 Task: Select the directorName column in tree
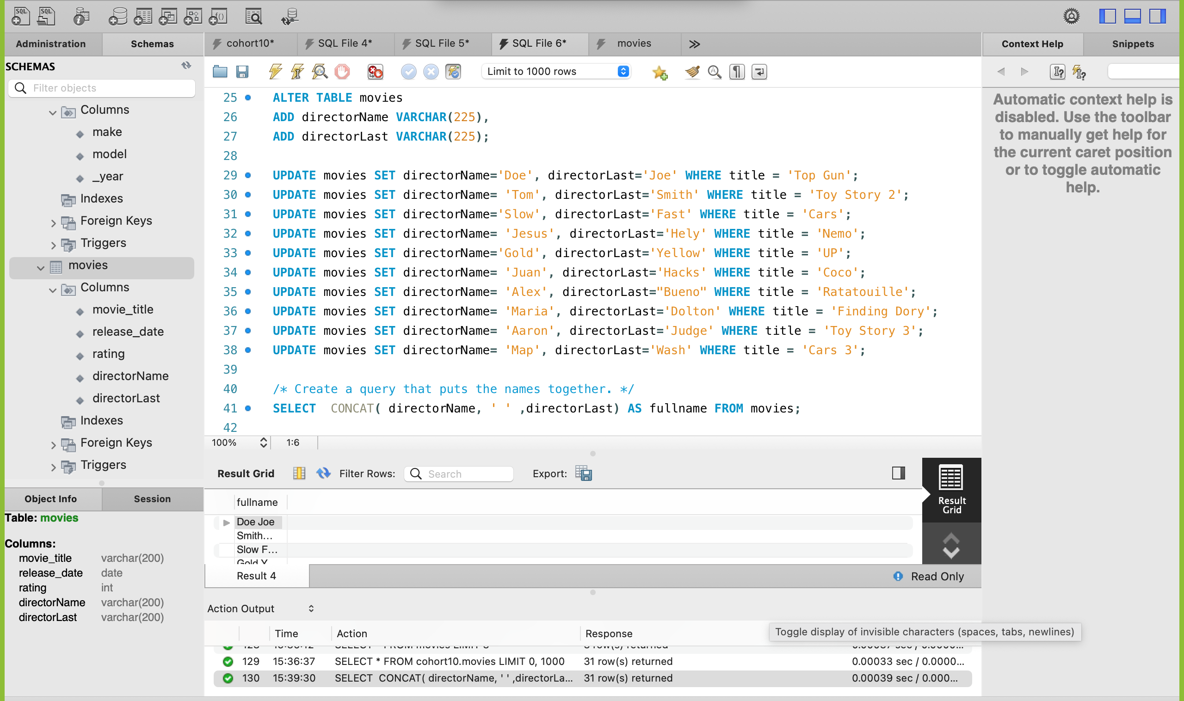coord(130,376)
